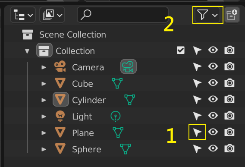Open the Display Mode dropdown
Image resolution: width=245 pixels, height=167 pixels.
[x=52, y=15]
